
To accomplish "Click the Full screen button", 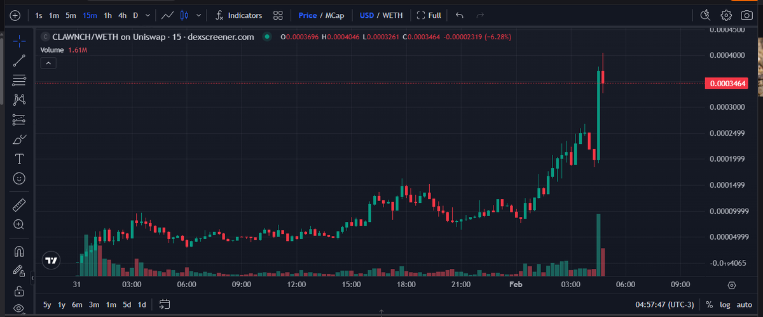I will tap(429, 15).
